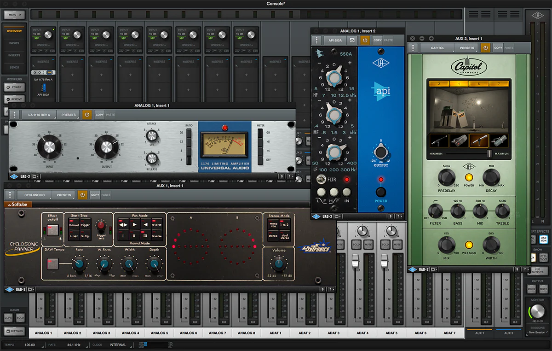
Task: Click the API 550A low-frequency filter icon button
Action: (x=321, y=192)
